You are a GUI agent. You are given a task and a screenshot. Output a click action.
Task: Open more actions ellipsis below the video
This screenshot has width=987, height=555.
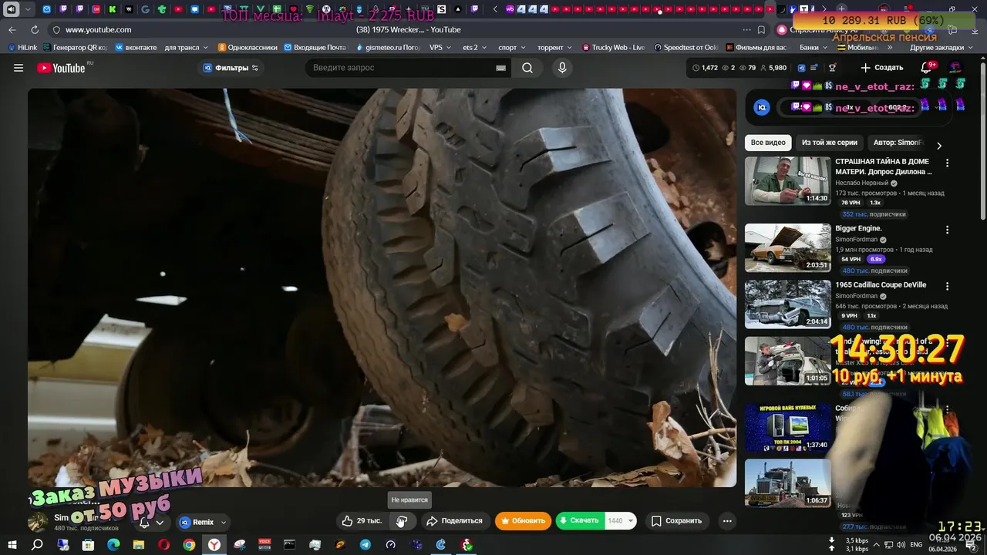point(727,521)
